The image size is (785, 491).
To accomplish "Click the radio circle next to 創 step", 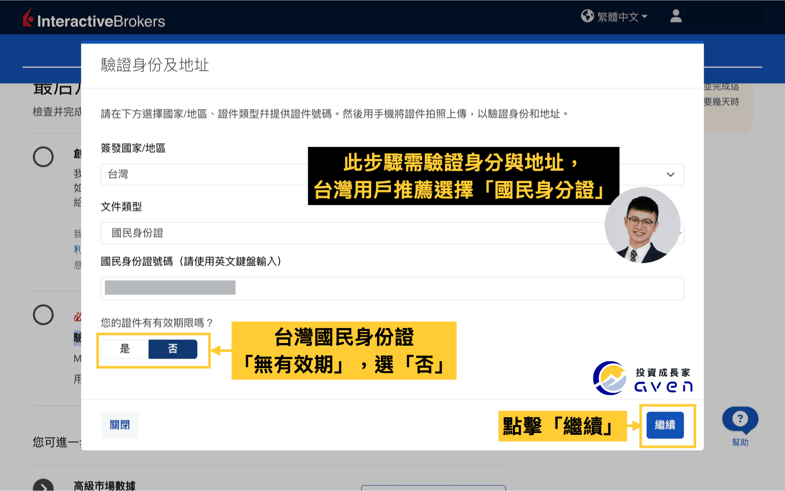I will pos(43,157).
